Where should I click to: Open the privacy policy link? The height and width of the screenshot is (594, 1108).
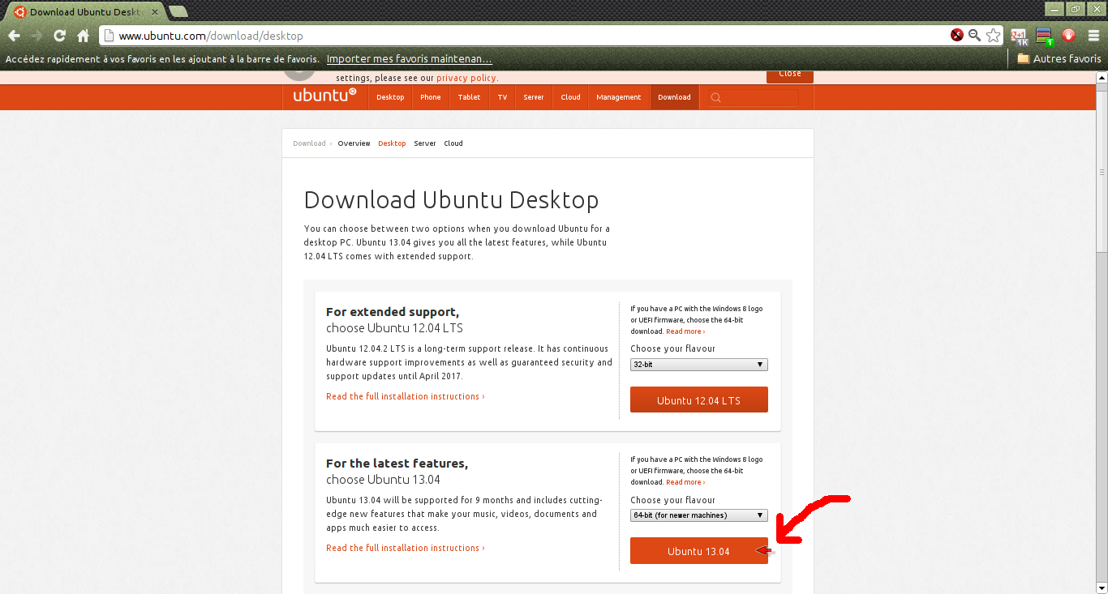pyautogui.click(x=466, y=78)
